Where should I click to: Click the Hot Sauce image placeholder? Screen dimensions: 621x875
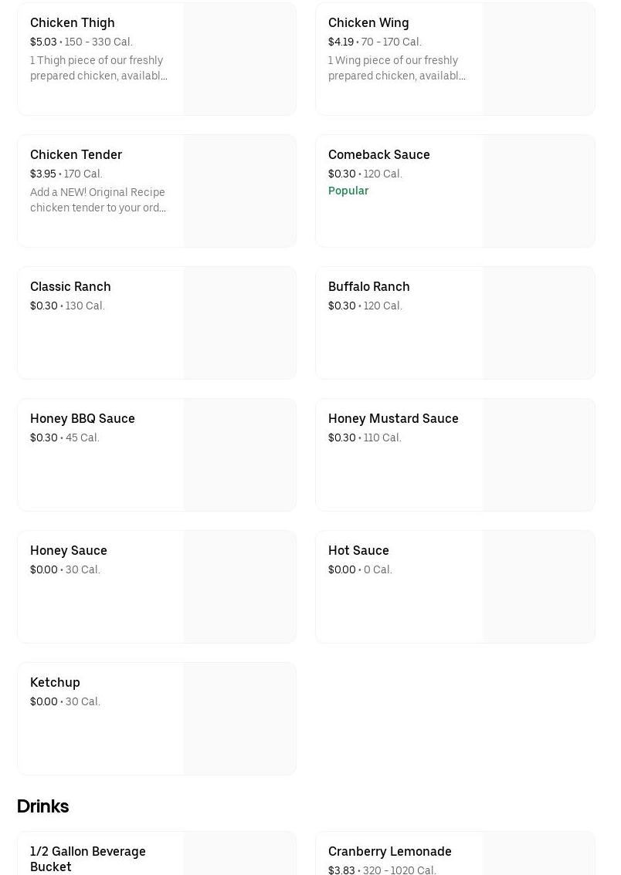(538, 586)
